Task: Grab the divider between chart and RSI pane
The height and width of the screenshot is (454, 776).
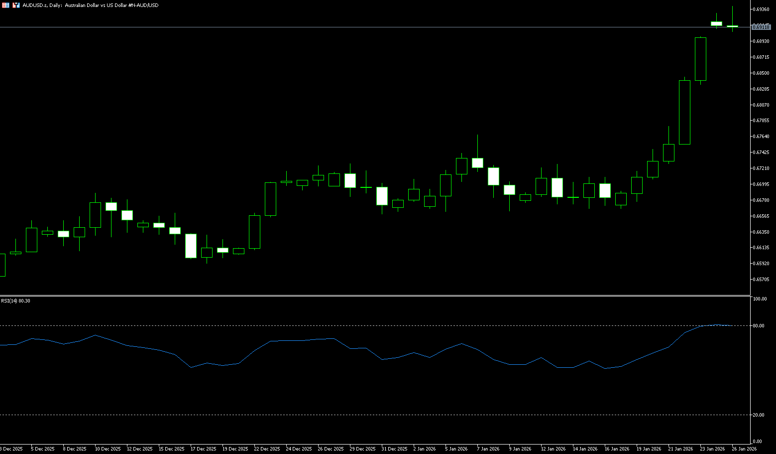Action: pos(373,296)
